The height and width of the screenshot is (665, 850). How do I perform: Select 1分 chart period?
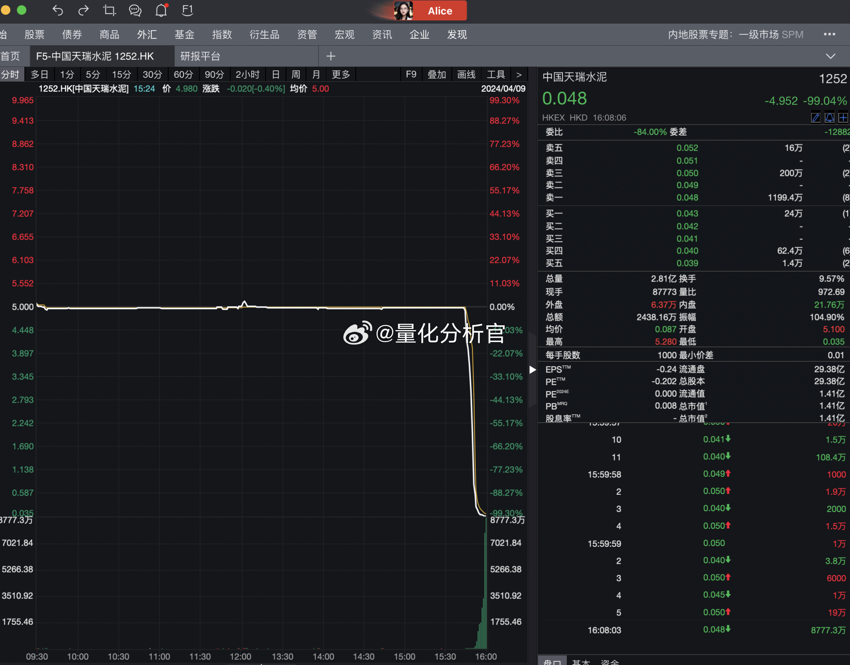[67, 75]
